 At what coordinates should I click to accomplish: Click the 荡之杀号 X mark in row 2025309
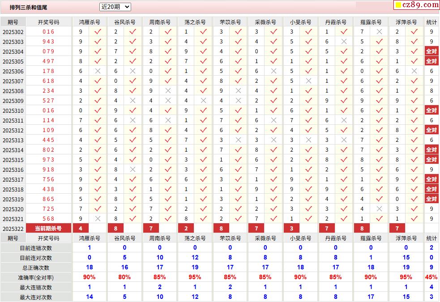204,100
